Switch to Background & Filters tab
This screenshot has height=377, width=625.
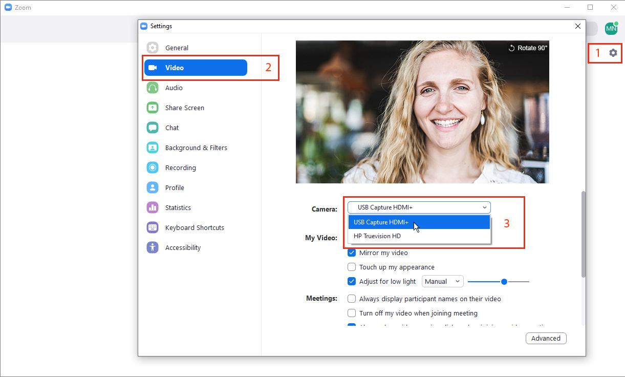[x=196, y=148]
